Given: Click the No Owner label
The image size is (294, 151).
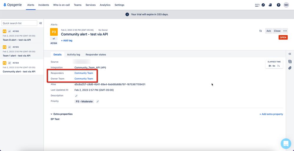Looking at the screenshot, I should [103, 30].
